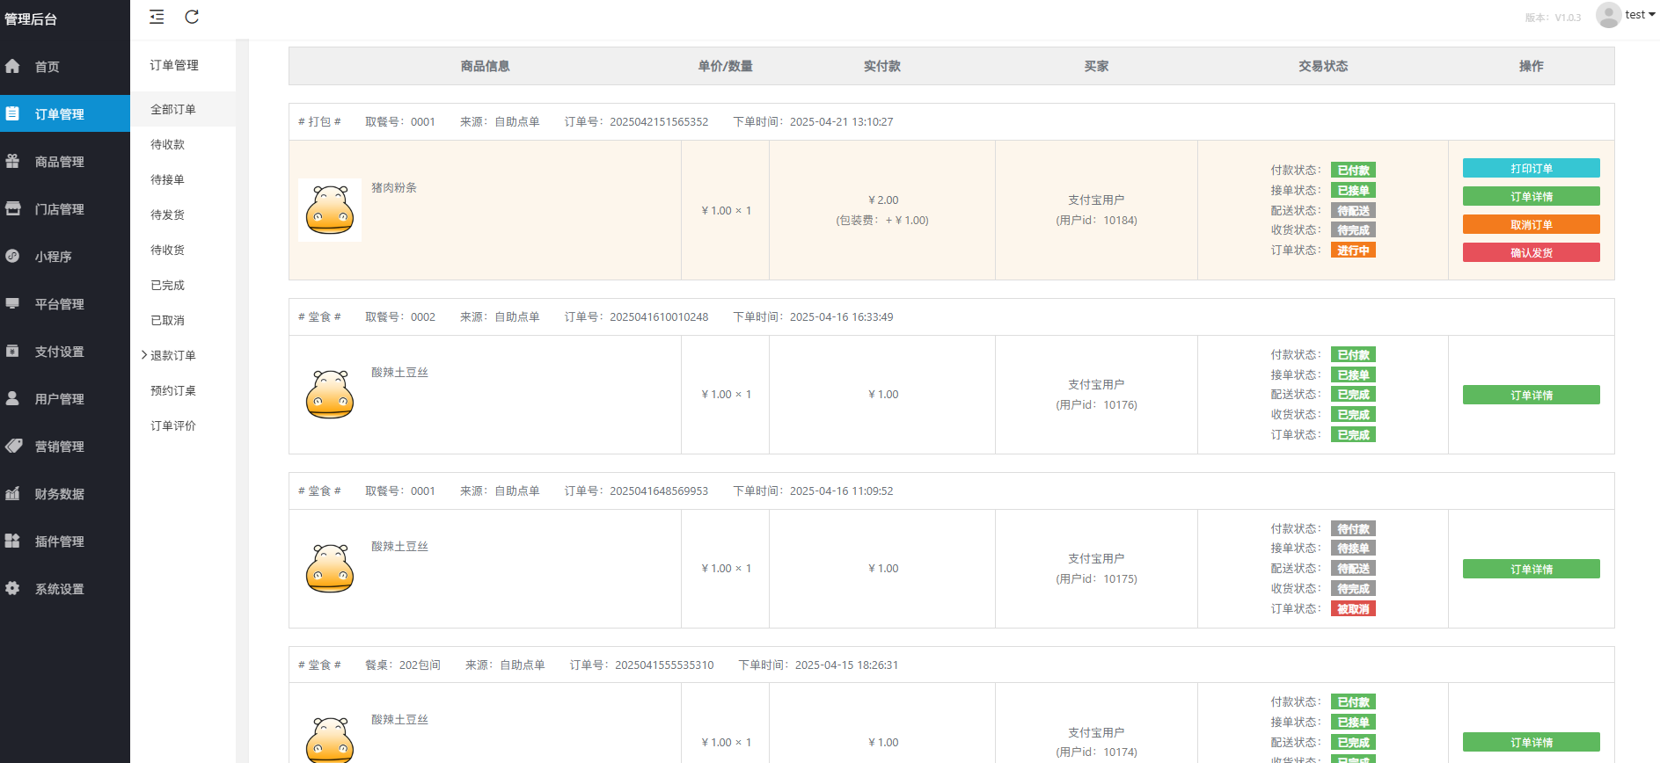
Task: Open the 营销管理 menu
Action: pyautogui.click(x=65, y=447)
